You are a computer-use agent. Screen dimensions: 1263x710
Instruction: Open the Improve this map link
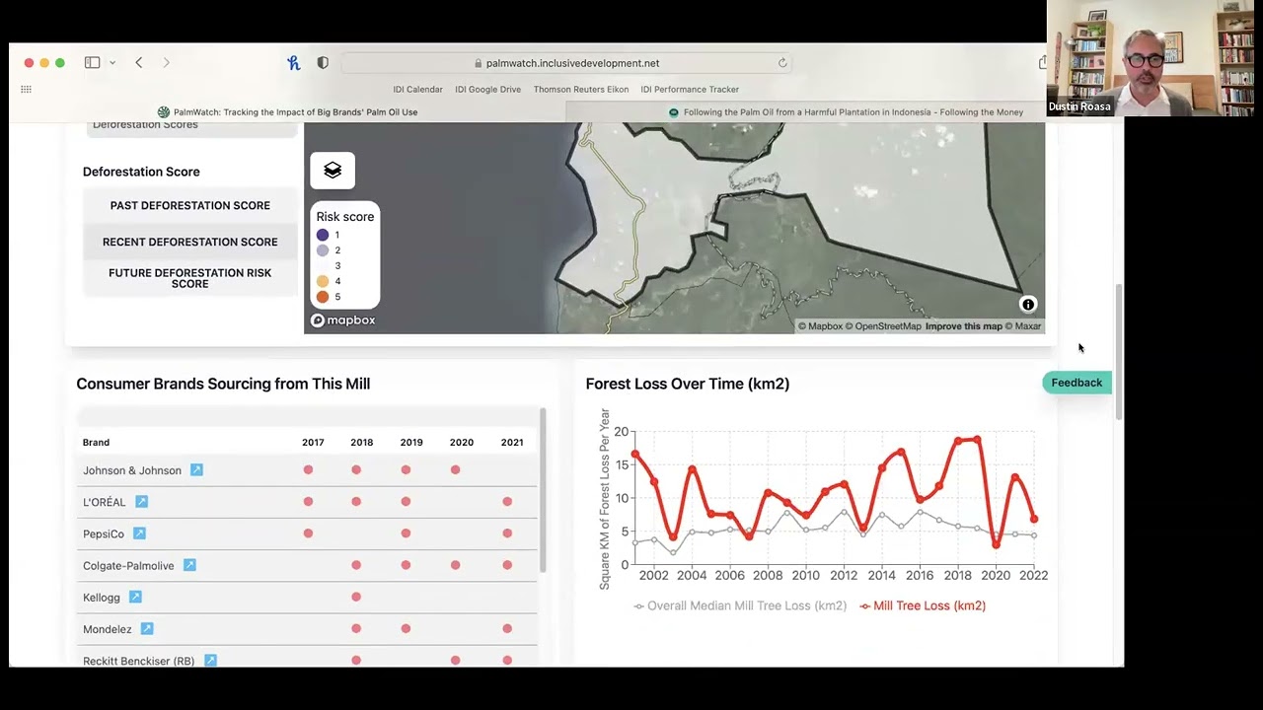(x=963, y=326)
